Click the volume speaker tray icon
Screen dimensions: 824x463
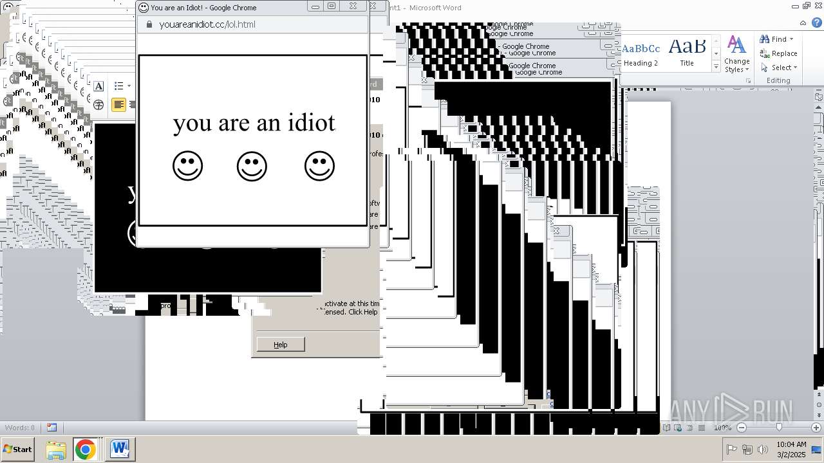pos(763,449)
